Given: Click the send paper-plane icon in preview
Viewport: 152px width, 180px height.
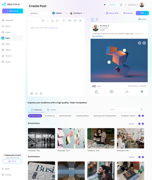Looking at the screenshot, I should [142, 92].
